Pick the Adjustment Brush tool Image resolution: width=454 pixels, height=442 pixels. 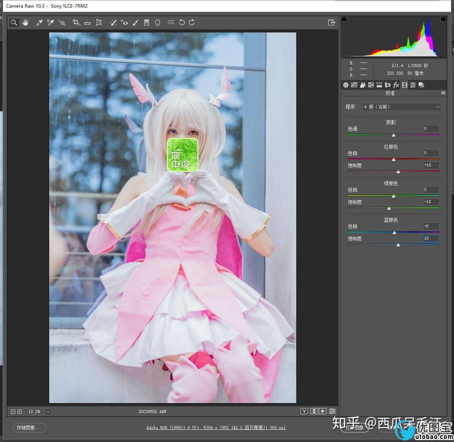point(136,22)
